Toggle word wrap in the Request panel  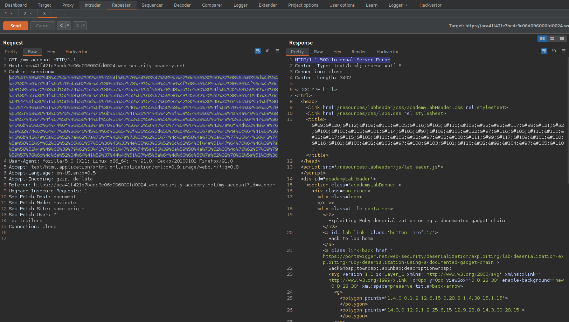pyautogui.click(x=258, y=51)
